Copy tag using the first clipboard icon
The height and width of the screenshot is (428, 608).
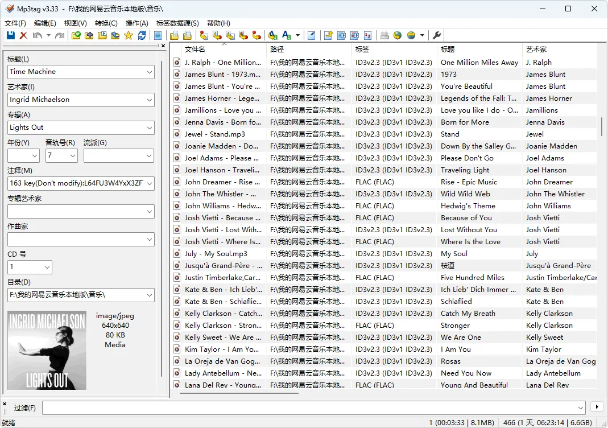[x=175, y=36]
